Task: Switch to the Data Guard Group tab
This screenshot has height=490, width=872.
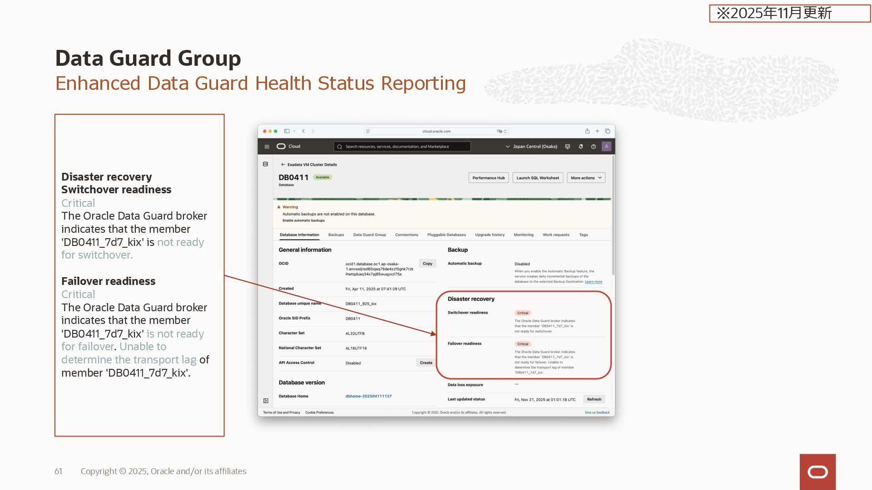Action: 369,235
